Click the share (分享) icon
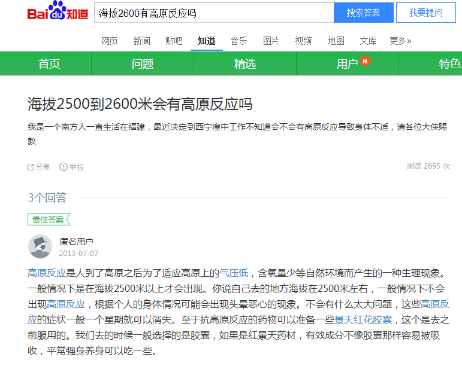The height and width of the screenshot is (366, 462). tap(31, 167)
